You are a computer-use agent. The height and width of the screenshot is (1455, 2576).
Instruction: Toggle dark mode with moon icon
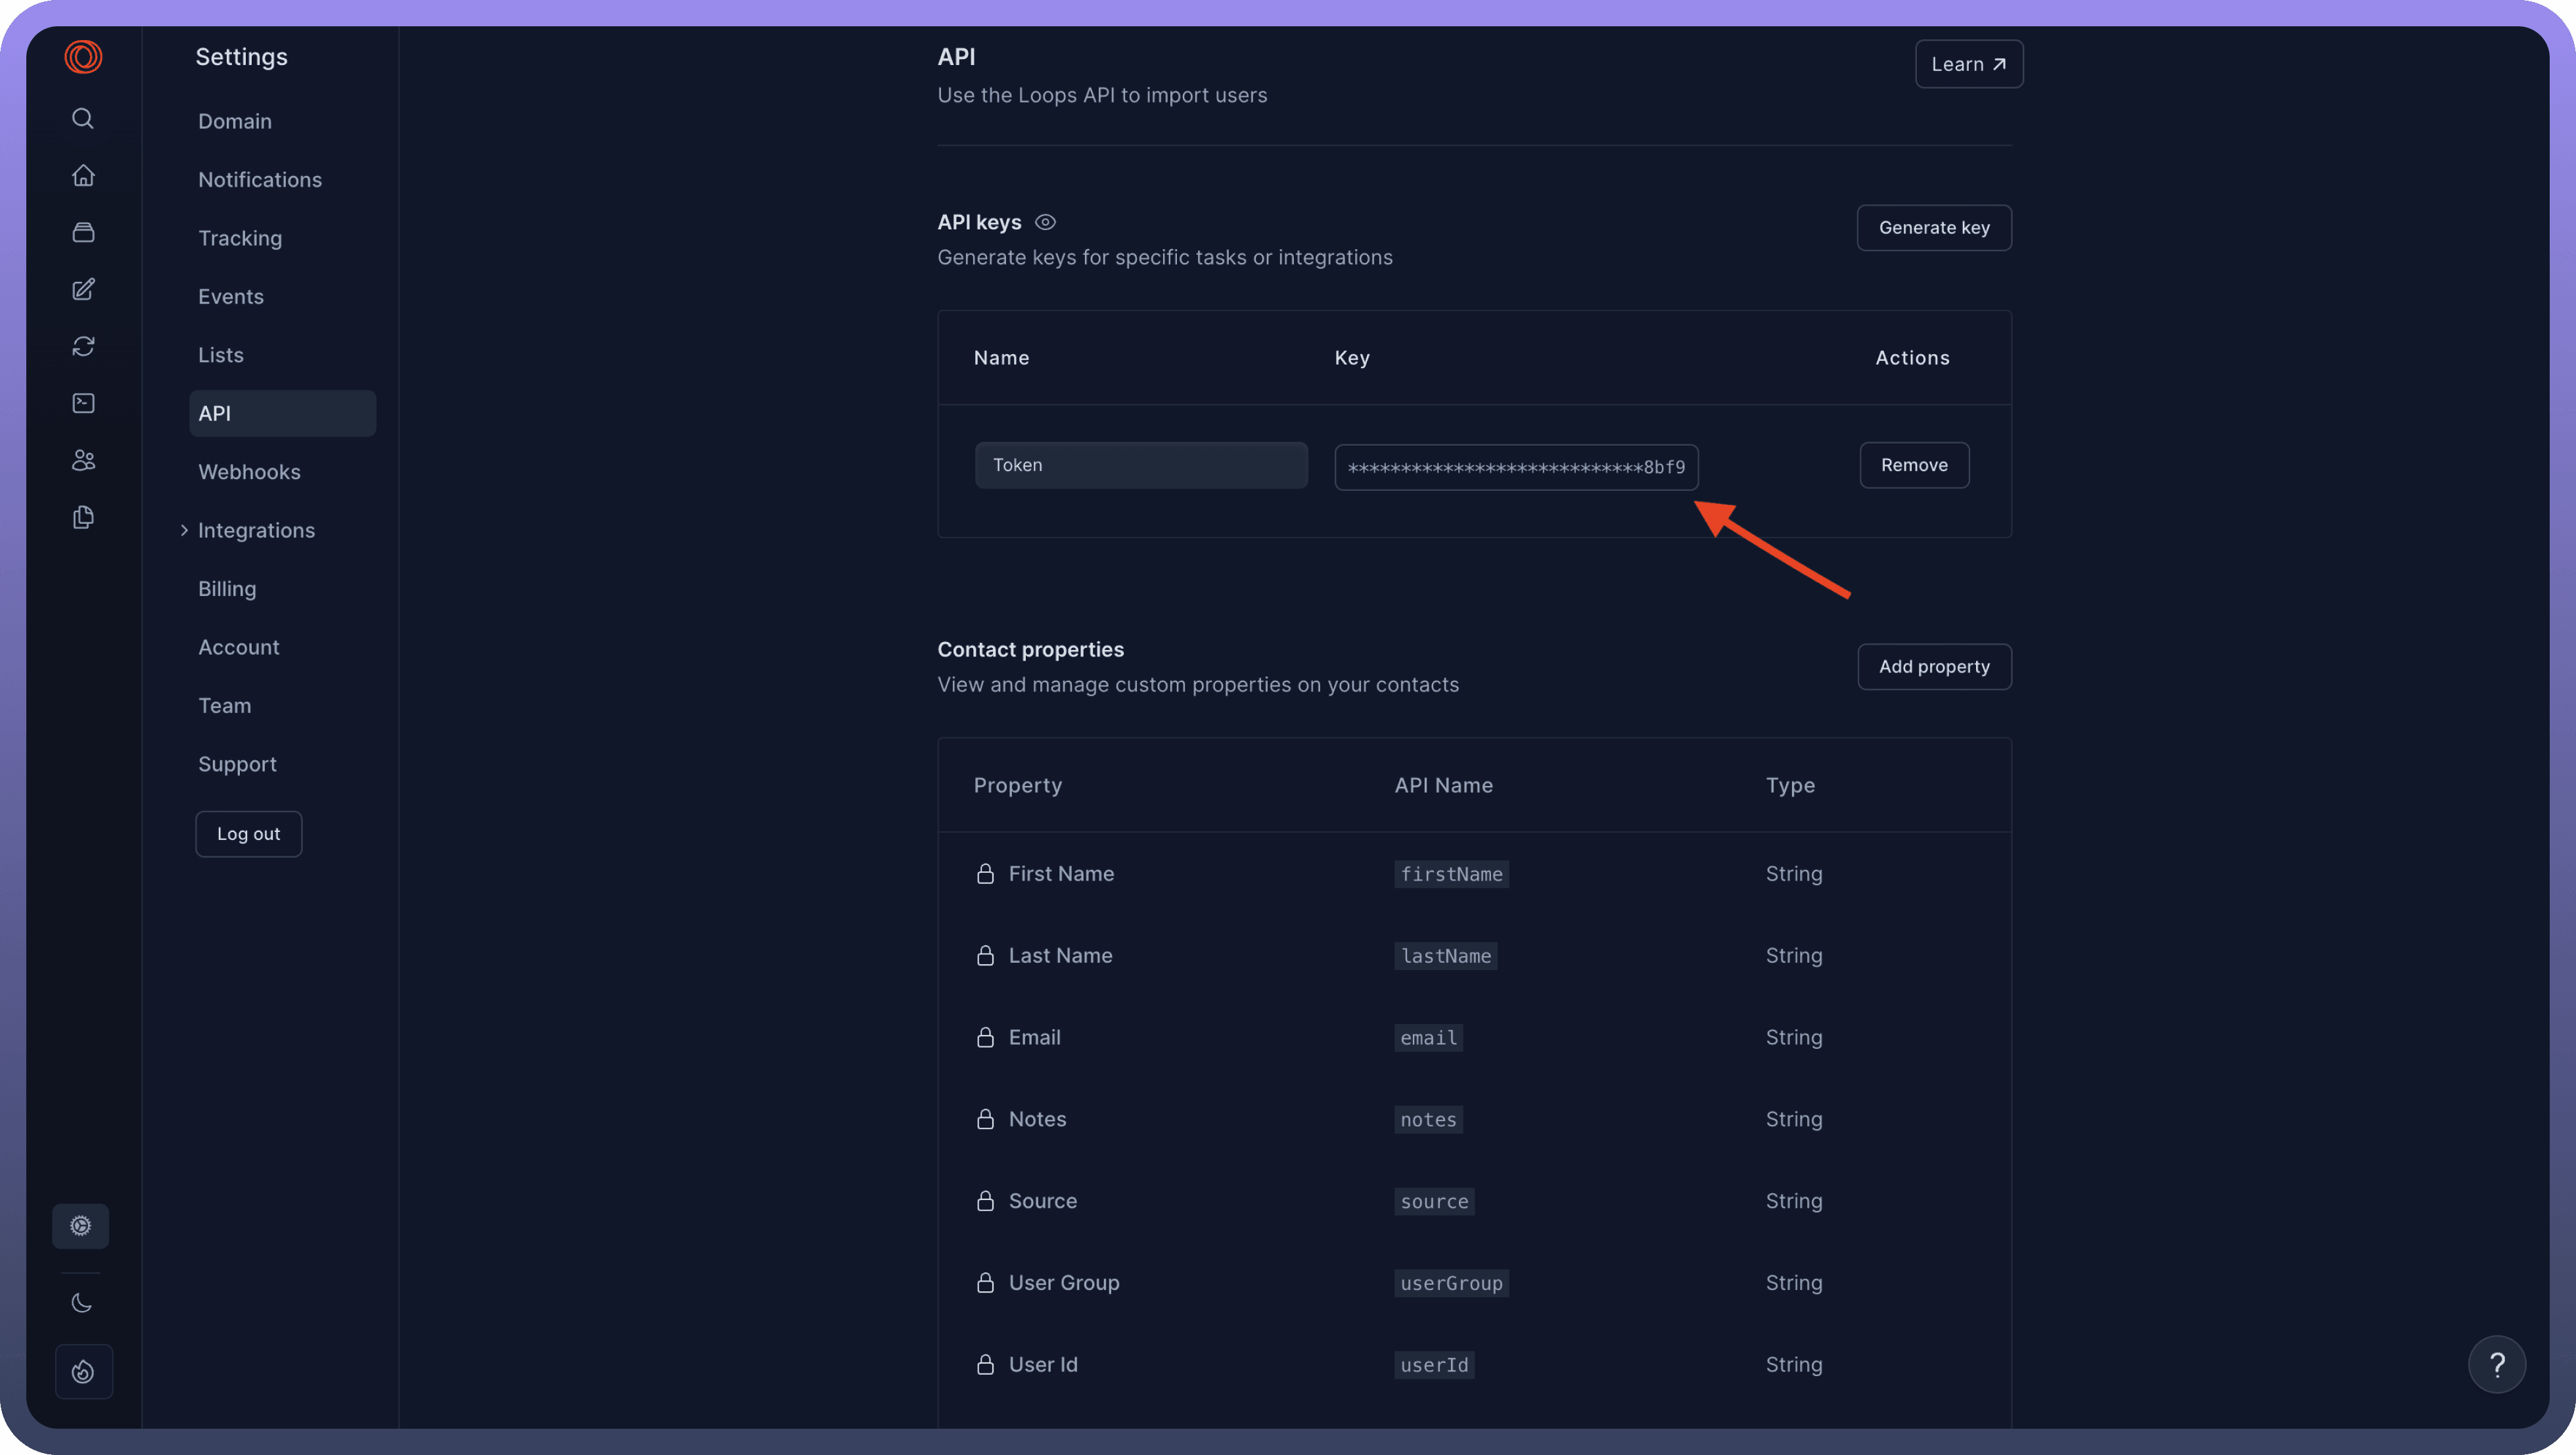(82, 1303)
